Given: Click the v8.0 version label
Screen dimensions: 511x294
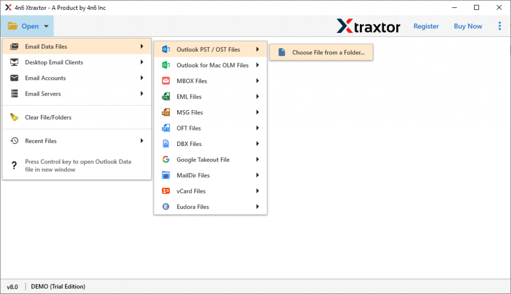Looking at the screenshot, I should [x=12, y=287].
